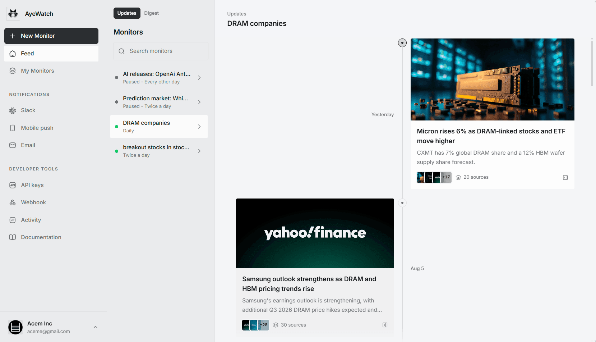
Task: Open Mobile push notification settings
Action: (x=51, y=128)
